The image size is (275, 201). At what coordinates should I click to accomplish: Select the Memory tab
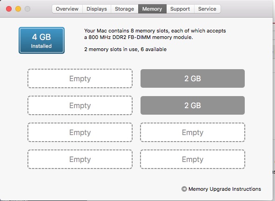click(152, 9)
